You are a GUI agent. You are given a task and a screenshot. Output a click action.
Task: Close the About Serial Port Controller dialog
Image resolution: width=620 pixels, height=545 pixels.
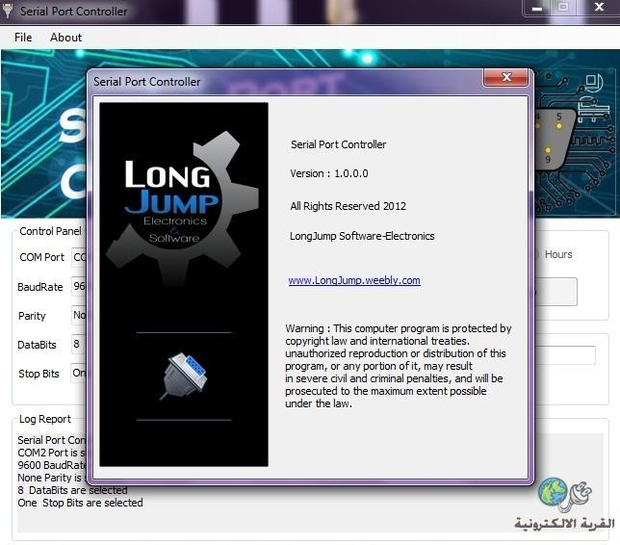tap(505, 77)
